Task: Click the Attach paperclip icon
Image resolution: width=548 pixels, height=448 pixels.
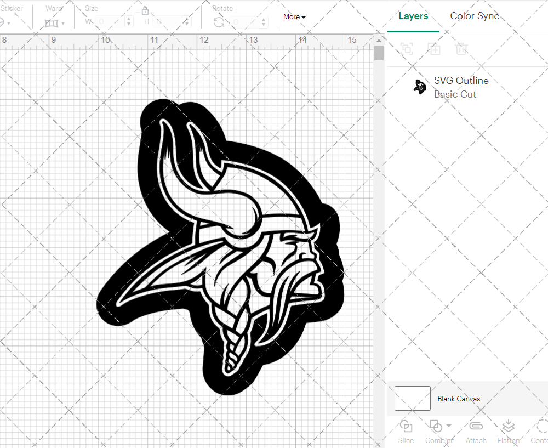Action: click(476, 427)
